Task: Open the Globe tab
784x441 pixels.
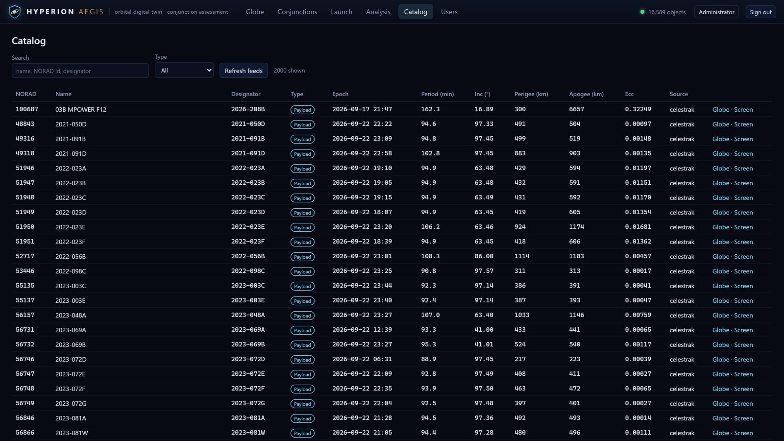Action: tap(255, 12)
